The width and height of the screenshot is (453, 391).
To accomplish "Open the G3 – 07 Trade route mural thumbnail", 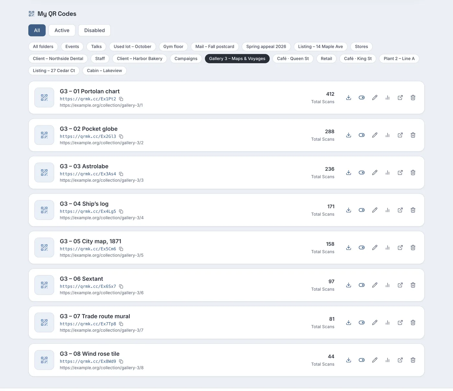I will click(44, 323).
